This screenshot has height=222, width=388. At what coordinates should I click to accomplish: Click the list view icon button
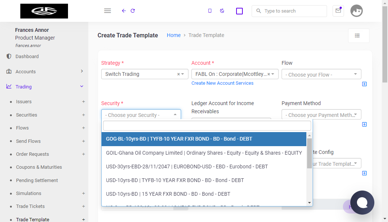pos(358,36)
